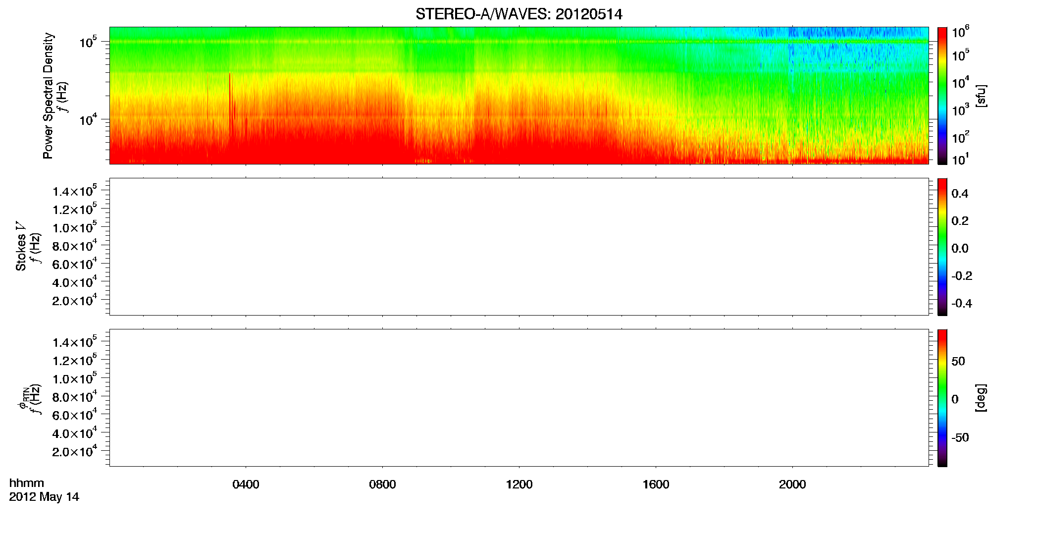Image resolution: width=1038 pixels, height=535 pixels.
Task: Click the empty Stokes V plot panel
Action: pos(519,247)
